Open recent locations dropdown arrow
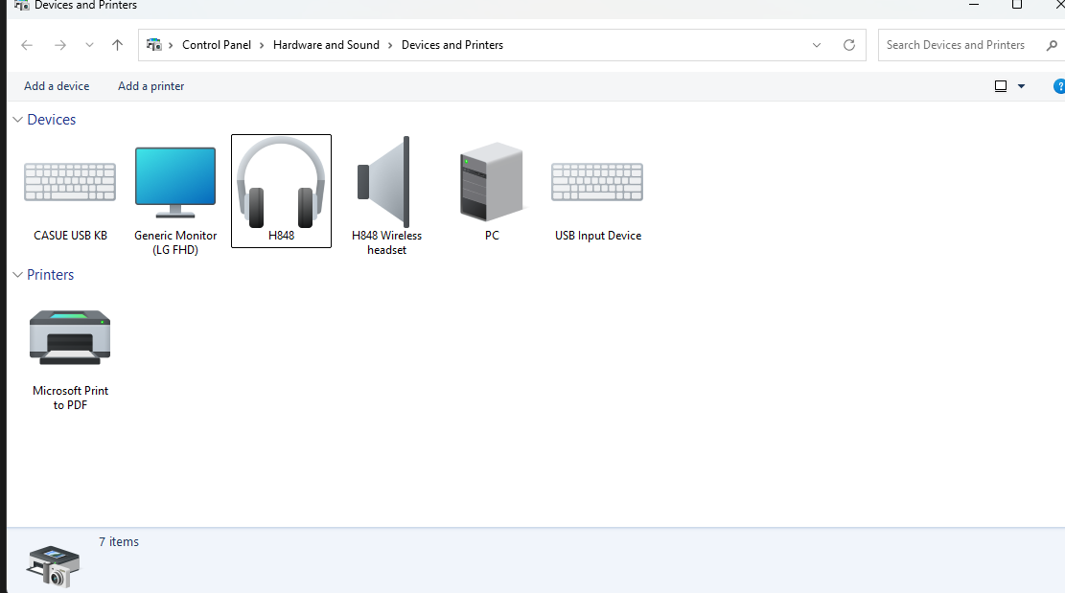Screen dimensions: 1065x593 [x=89, y=45]
